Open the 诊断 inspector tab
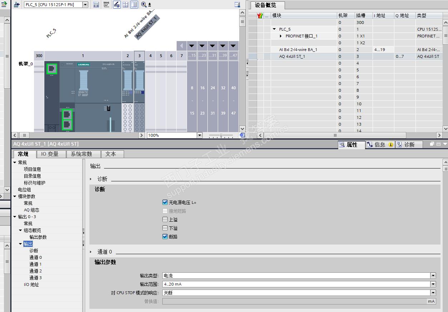Viewport: 448px width, 312px height. pyautogui.click(x=409, y=145)
